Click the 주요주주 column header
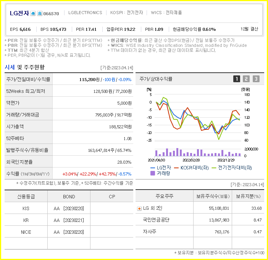Screen dimensions: 268x260 pyautogui.click(x=165, y=196)
